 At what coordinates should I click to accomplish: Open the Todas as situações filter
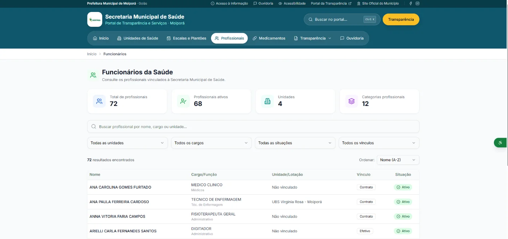[x=295, y=143]
